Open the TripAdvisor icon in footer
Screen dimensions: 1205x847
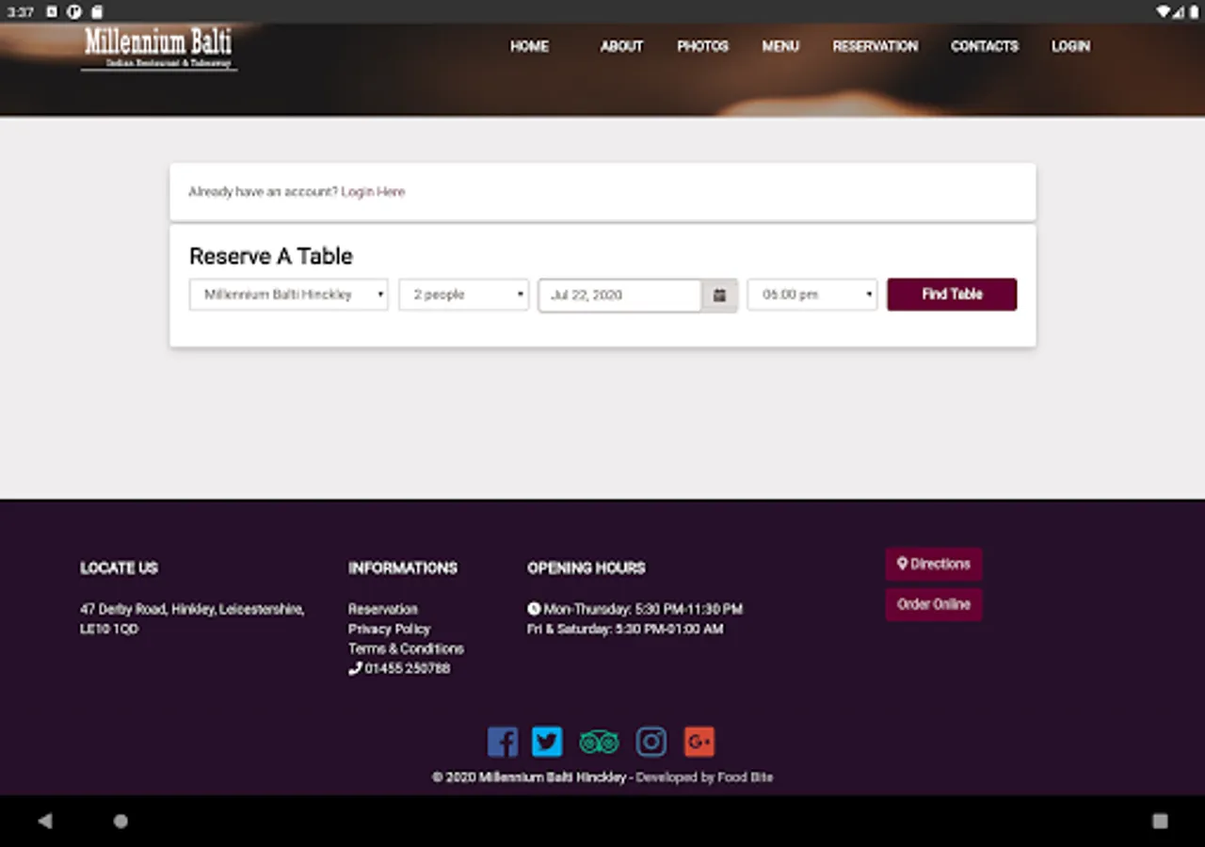(599, 742)
